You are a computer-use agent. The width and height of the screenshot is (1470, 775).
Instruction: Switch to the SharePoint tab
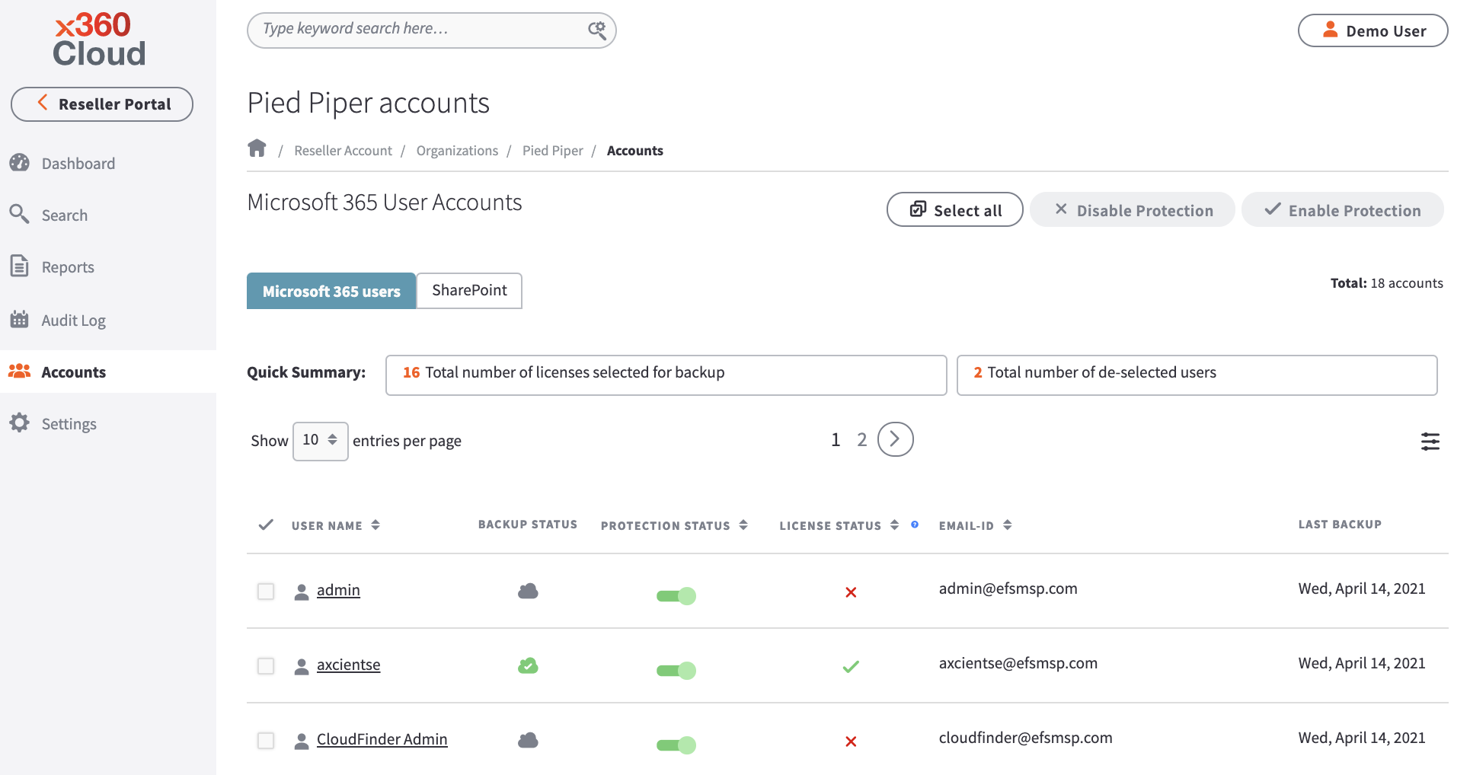pos(468,290)
